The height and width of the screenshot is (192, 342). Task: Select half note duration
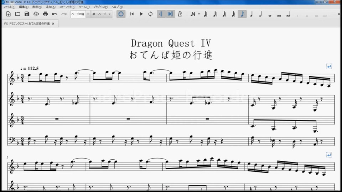(260, 14)
